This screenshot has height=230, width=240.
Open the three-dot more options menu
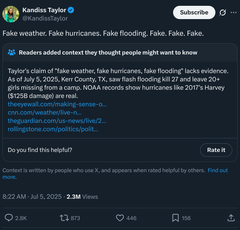pyautogui.click(x=234, y=12)
